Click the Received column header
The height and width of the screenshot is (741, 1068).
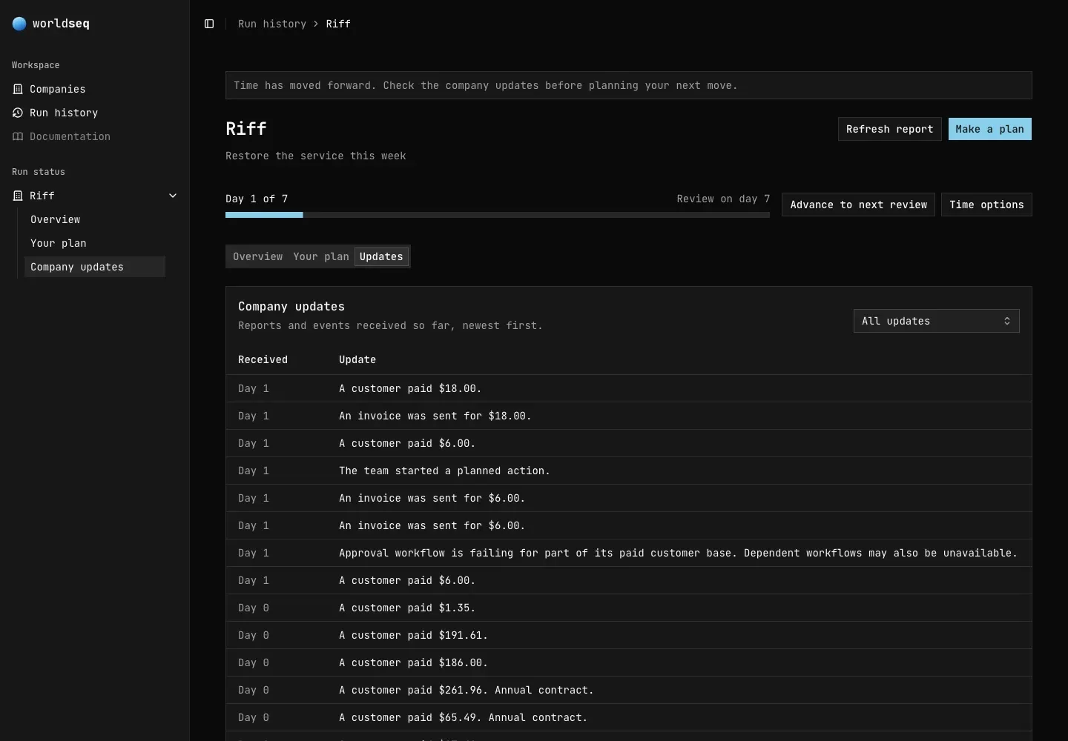(263, 359)
